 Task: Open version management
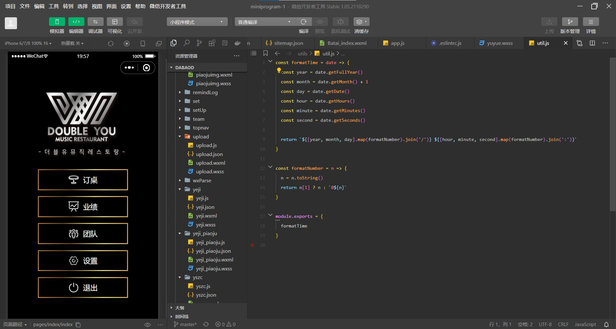pos(570,22)
